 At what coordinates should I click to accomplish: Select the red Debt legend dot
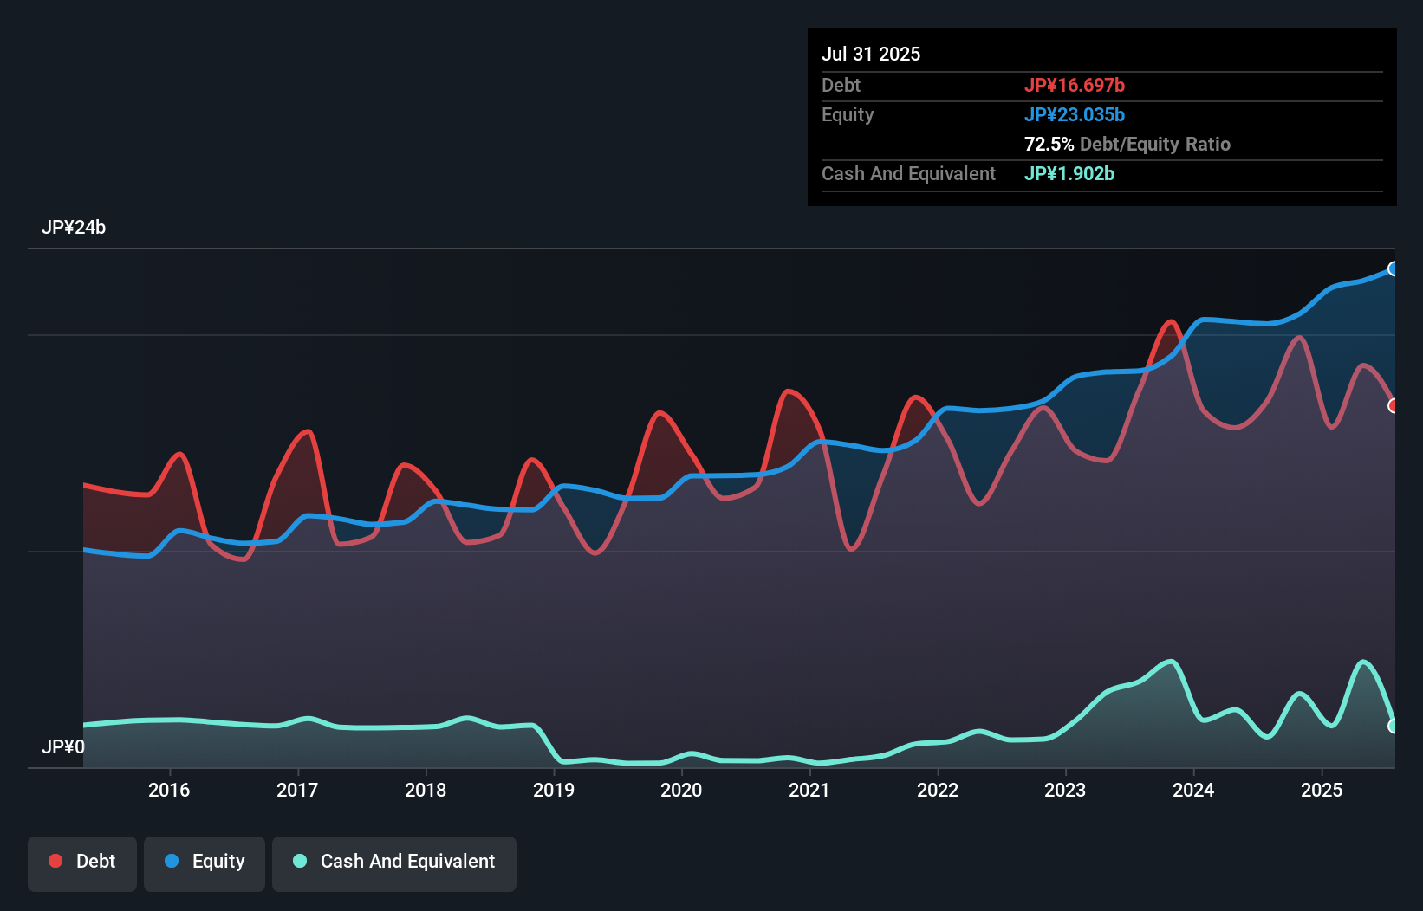click(54, 862)
